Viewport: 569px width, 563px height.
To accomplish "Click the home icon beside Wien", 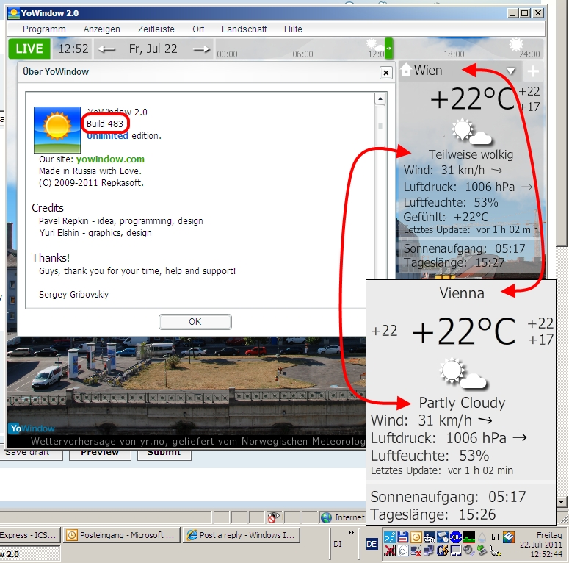I will (x=406, y=70).
